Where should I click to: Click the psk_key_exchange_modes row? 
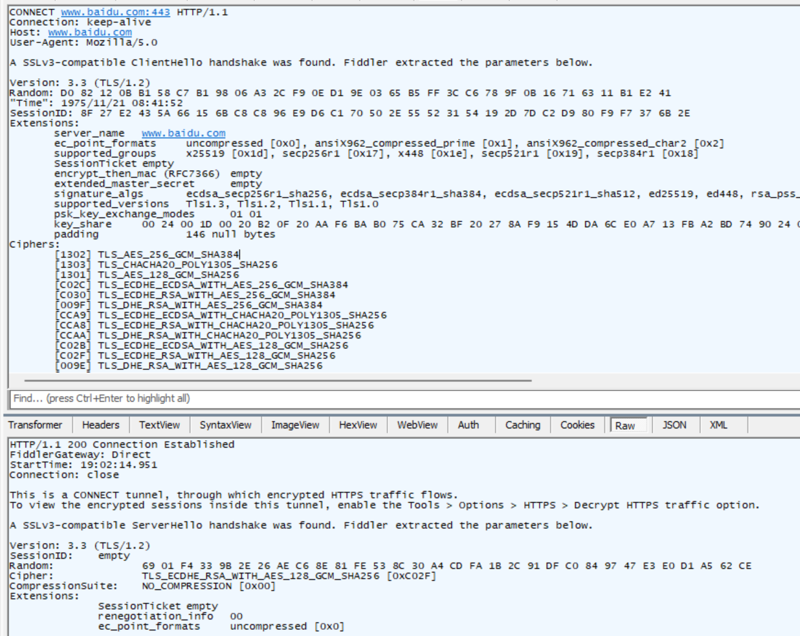point(158,214)
